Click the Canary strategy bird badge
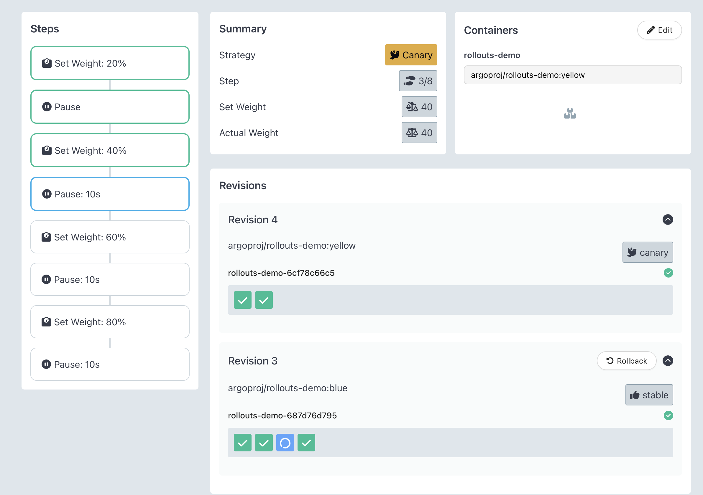703x495 pixels. [410, 55]
